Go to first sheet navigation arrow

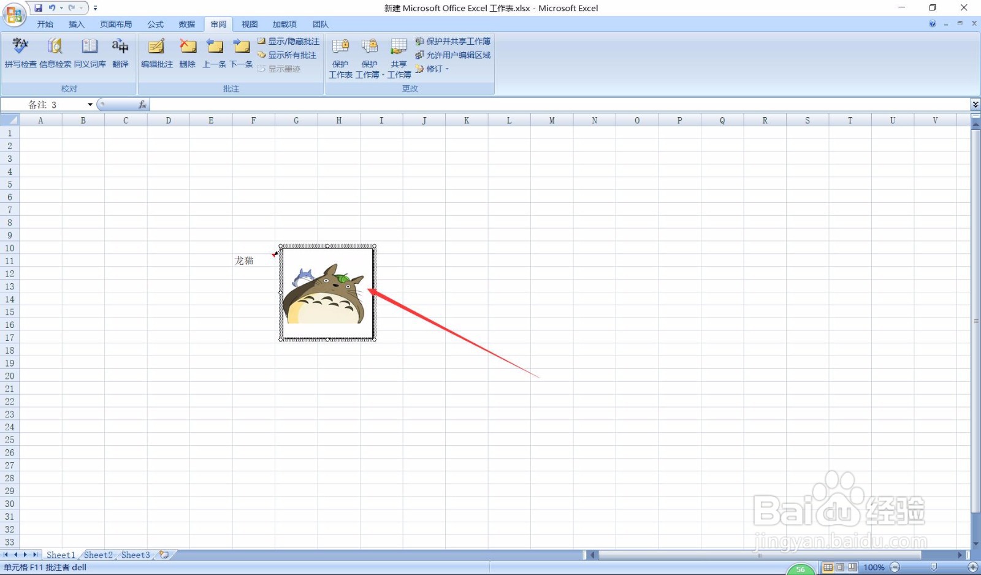(x=6, y=555)
